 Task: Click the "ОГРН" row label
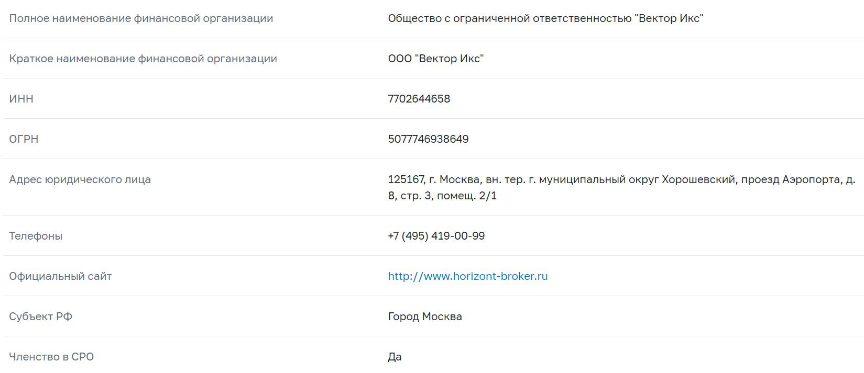[24, 139]
